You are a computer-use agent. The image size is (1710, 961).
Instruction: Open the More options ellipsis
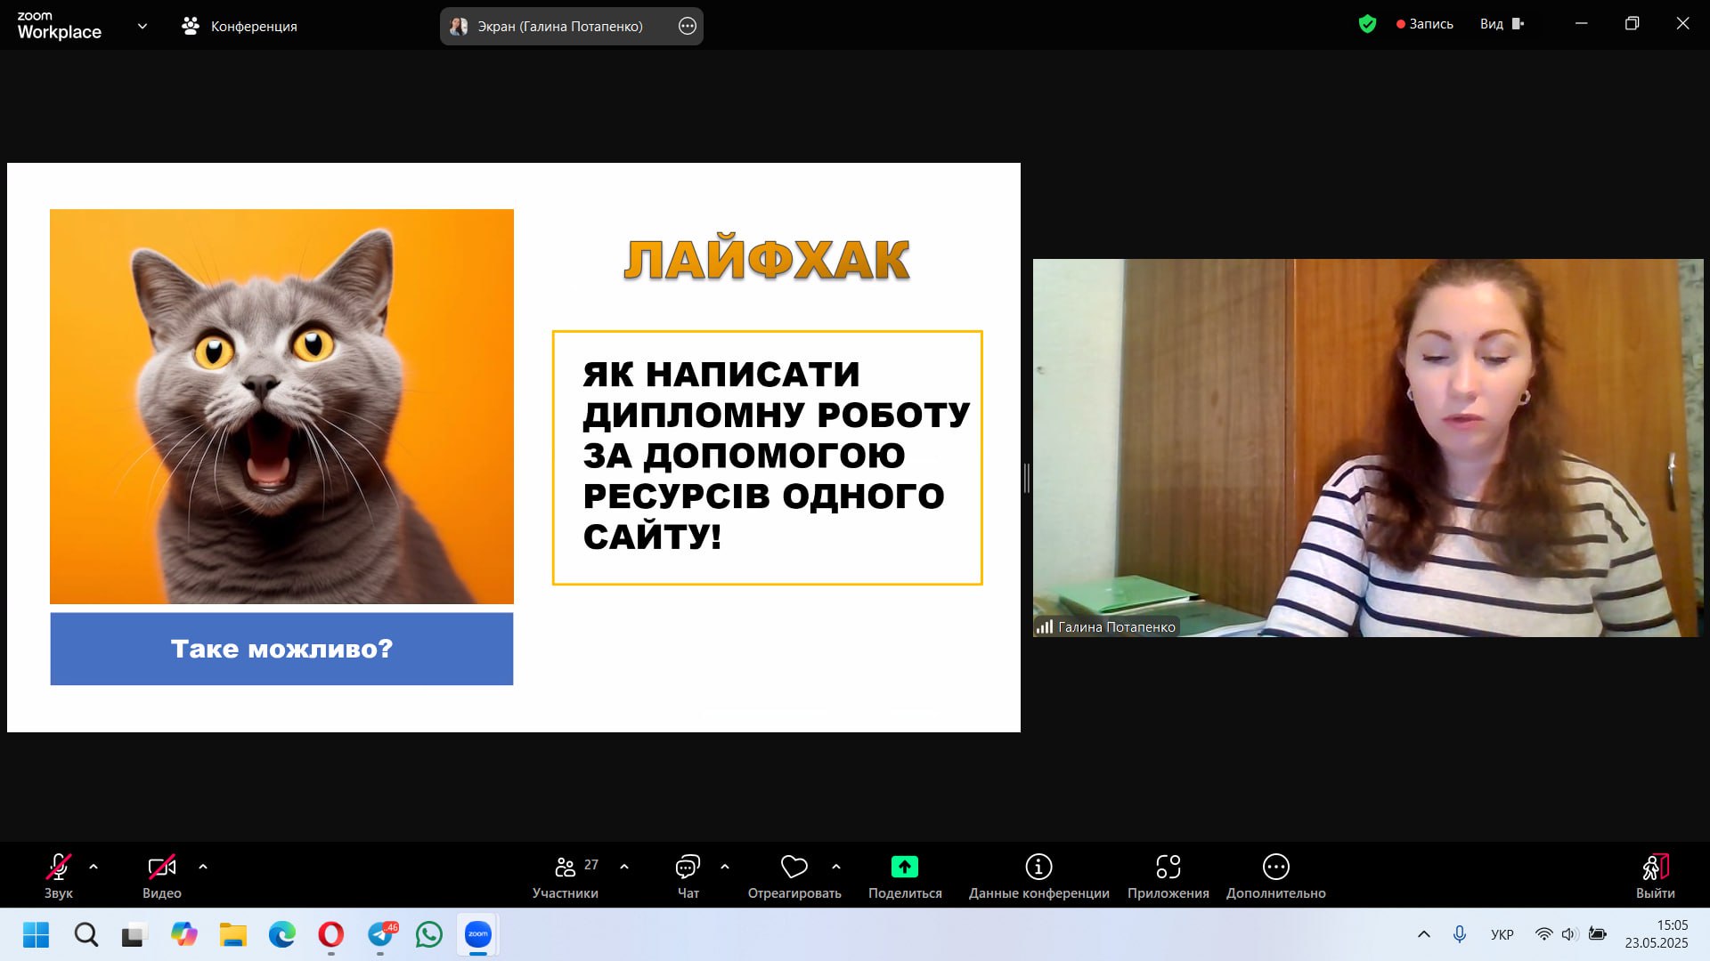pyautogui.click(x=1275, y=868)
